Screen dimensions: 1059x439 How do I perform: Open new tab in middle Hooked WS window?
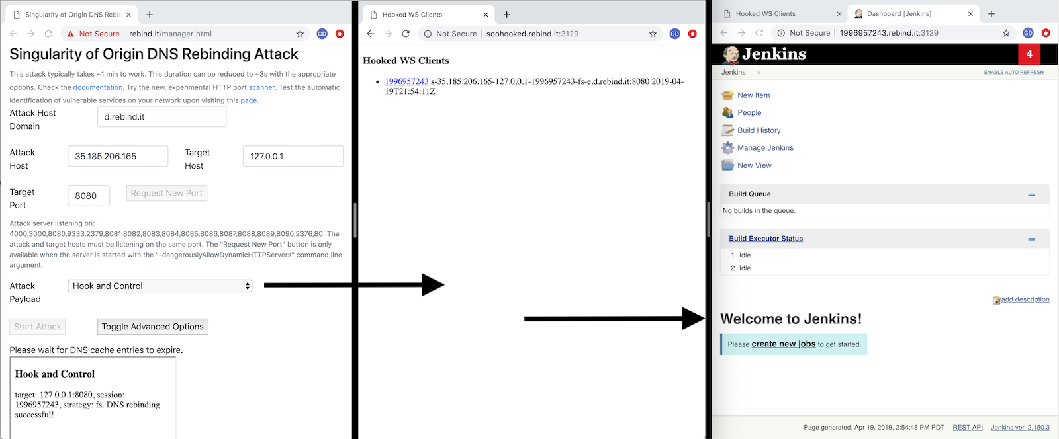[506, 15]
